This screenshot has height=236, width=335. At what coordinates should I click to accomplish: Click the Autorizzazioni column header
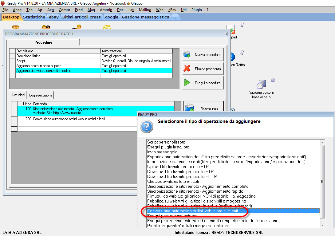(x=136, y=51)
